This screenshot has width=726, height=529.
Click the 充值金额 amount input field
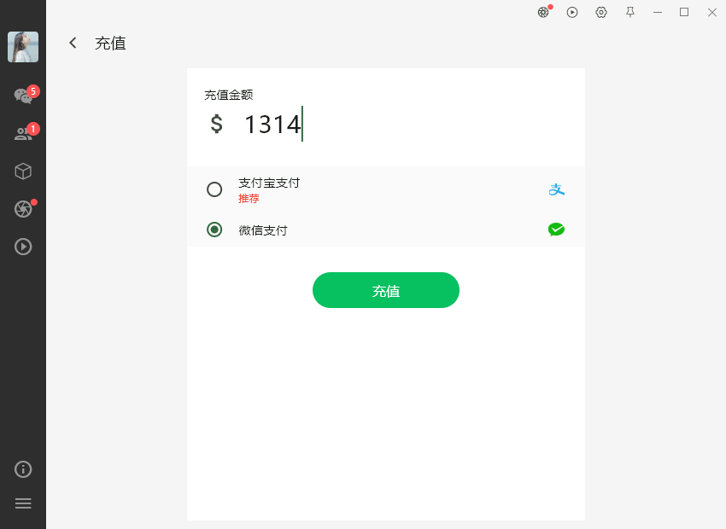click(x=386, y=124)
